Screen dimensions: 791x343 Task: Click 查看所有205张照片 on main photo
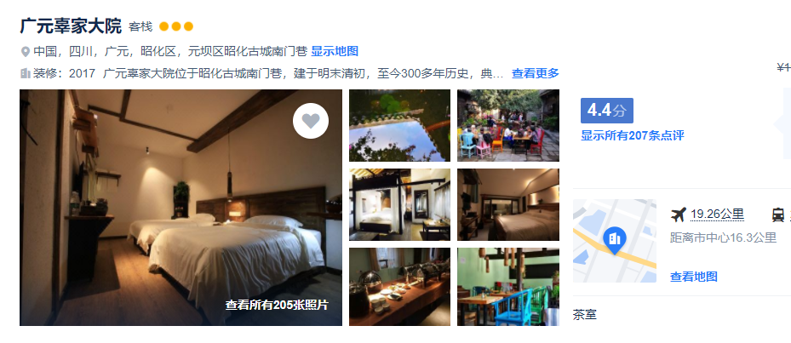pos(277,305)
